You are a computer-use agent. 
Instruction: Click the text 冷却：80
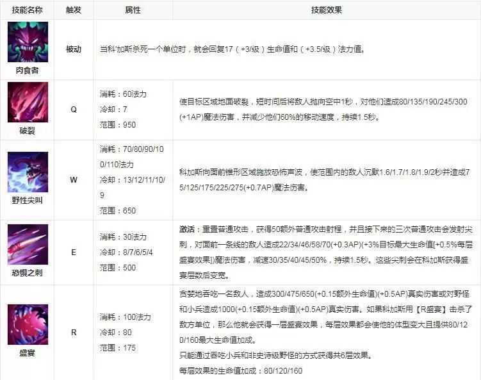coord(116,333)
